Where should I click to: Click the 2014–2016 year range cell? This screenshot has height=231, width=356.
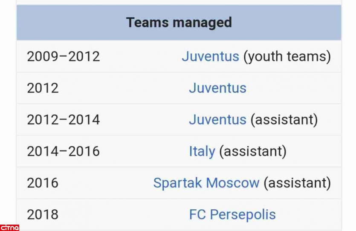tap(63, 151)
